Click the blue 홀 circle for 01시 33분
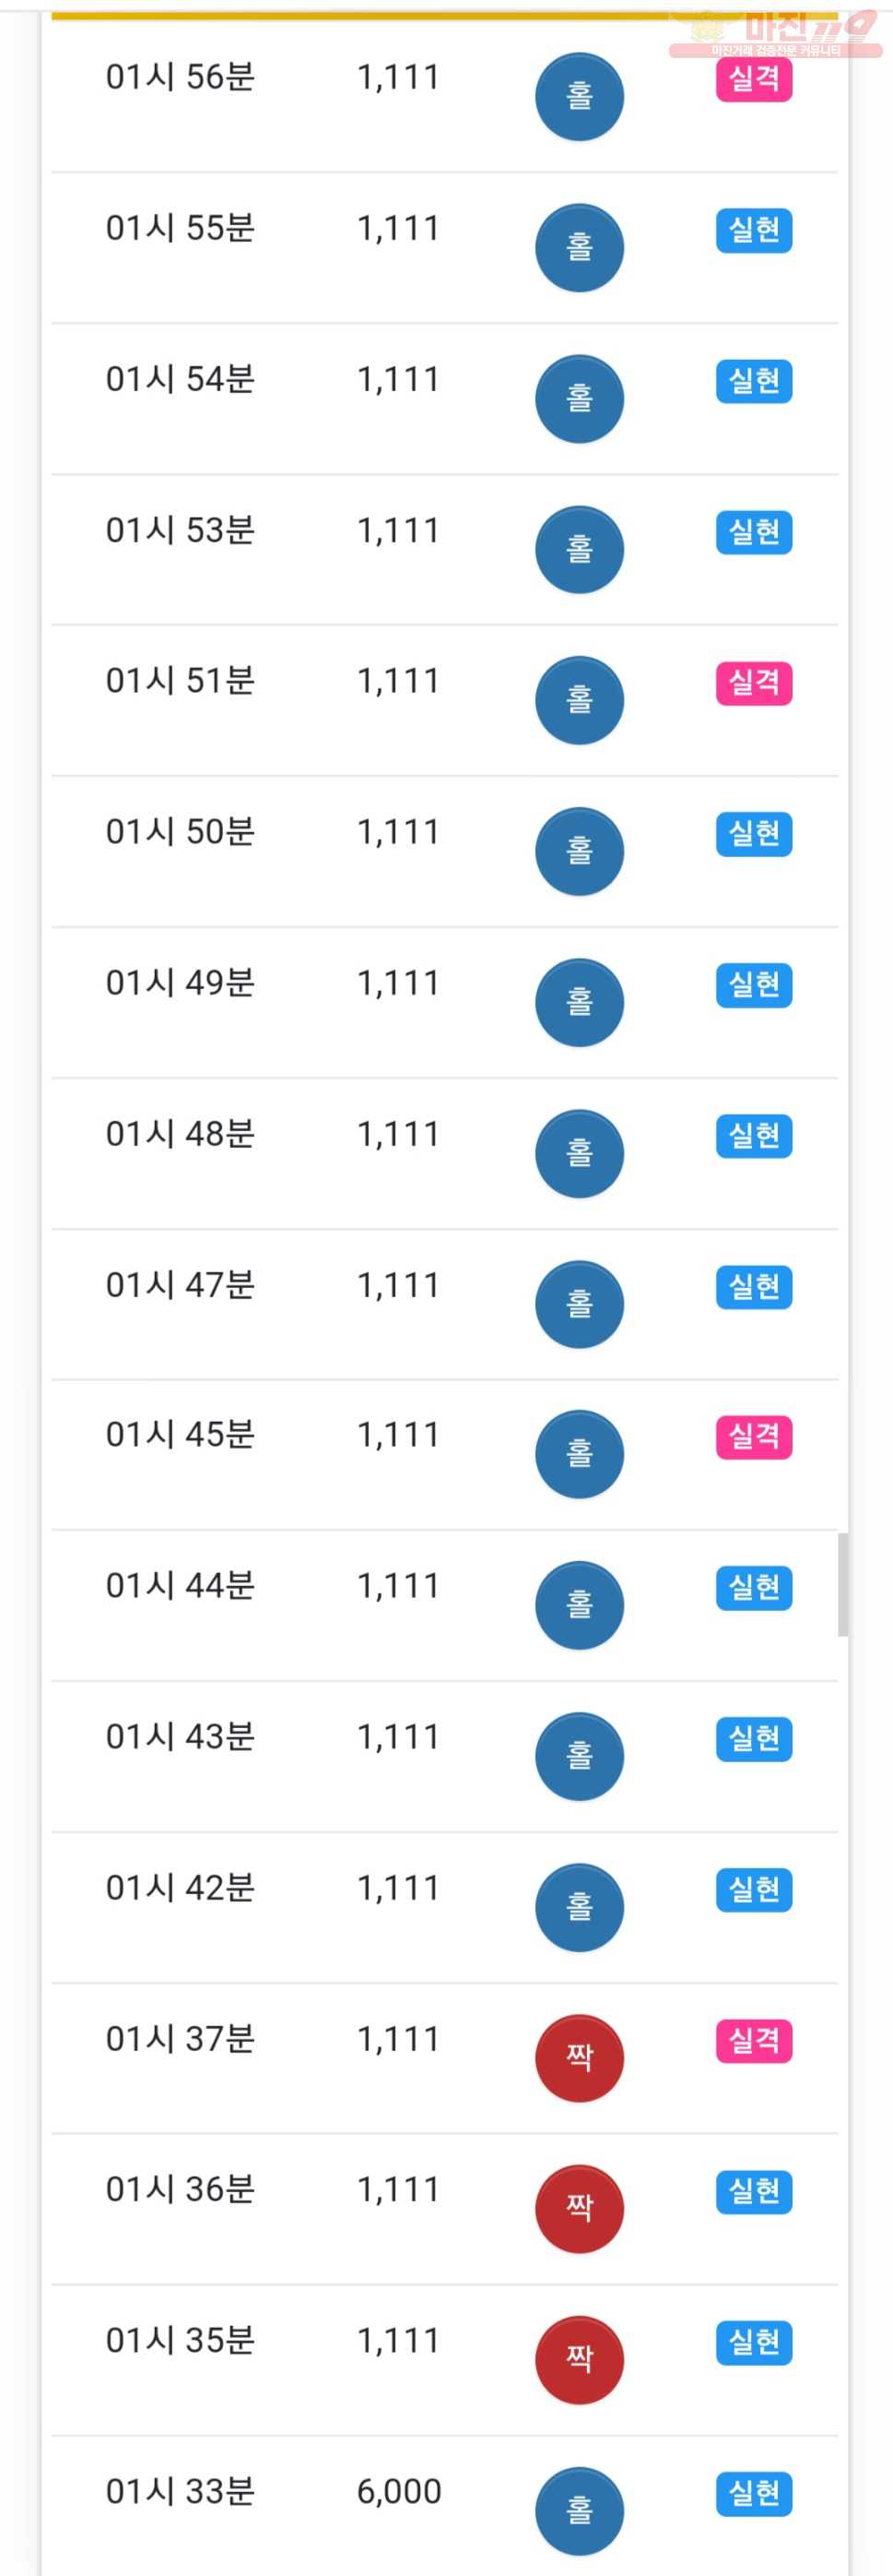The width and height of the screenshot is (893, 2576). pos(580,2511)
